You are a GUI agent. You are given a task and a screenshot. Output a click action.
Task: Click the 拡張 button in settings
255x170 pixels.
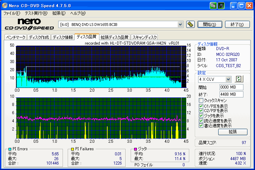[233, 132]
